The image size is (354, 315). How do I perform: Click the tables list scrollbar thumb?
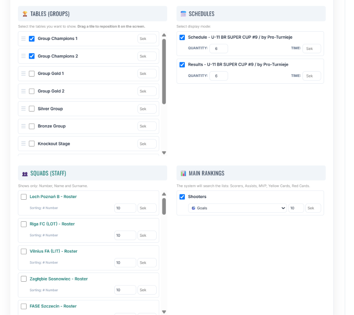[164, 72]
